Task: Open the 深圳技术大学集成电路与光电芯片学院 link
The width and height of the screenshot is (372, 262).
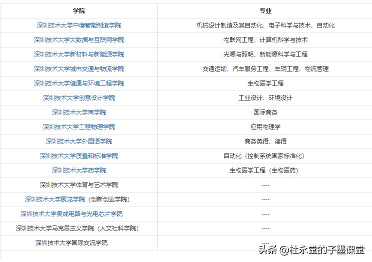Action: [72, 213]
